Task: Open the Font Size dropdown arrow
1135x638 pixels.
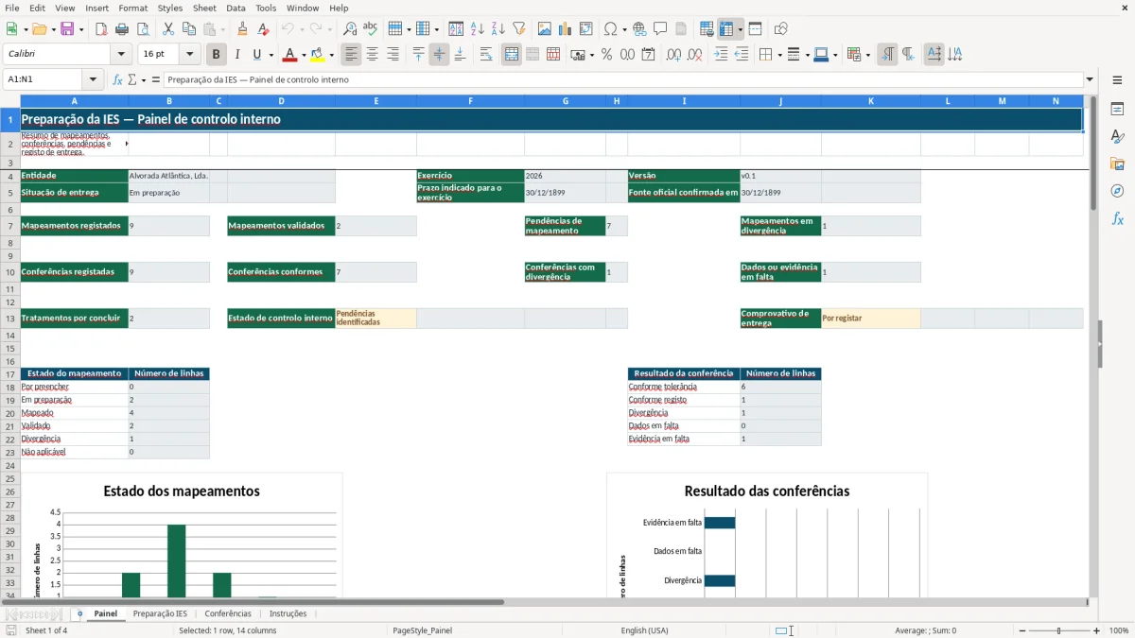Action: pos(189,55)
